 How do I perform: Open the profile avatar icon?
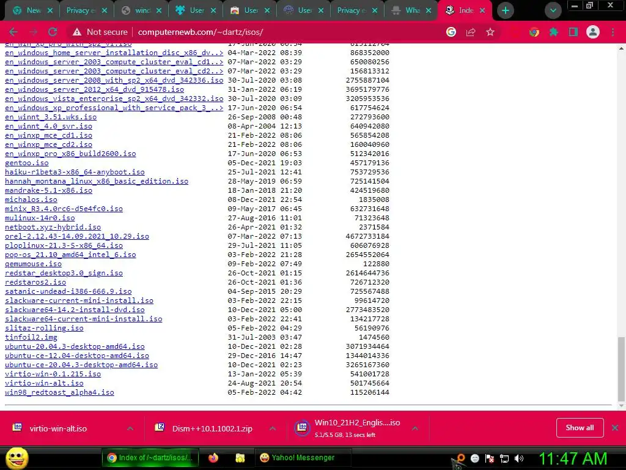point(593,32)
